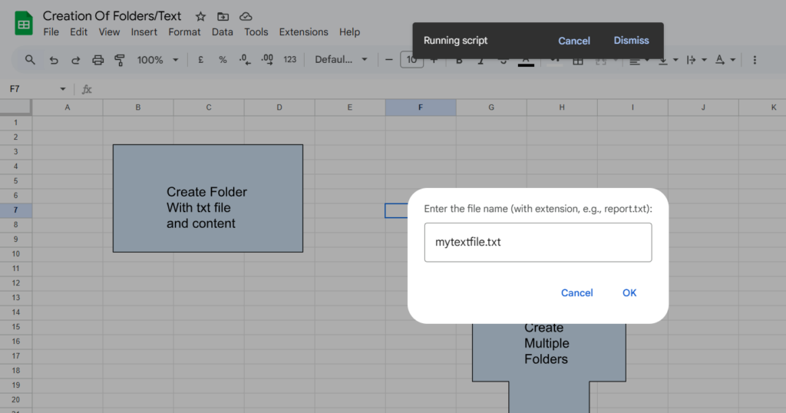Viewport: 786px width, 413px height.
Task: Open the Google Sheets home icon
Action: pos(24,24)
